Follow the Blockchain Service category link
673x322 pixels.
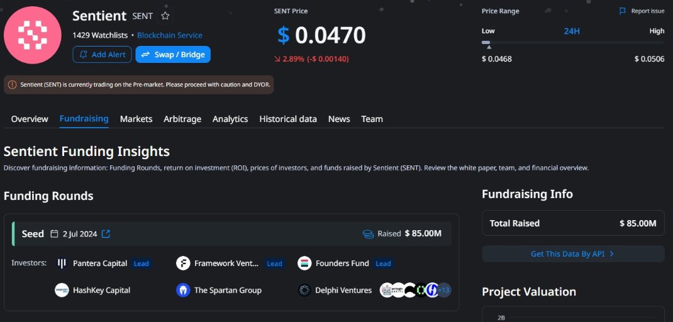(x=170, y=35)
